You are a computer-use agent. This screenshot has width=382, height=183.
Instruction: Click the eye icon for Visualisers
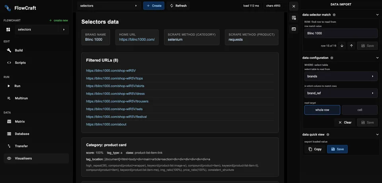click(x=9, y=158)
